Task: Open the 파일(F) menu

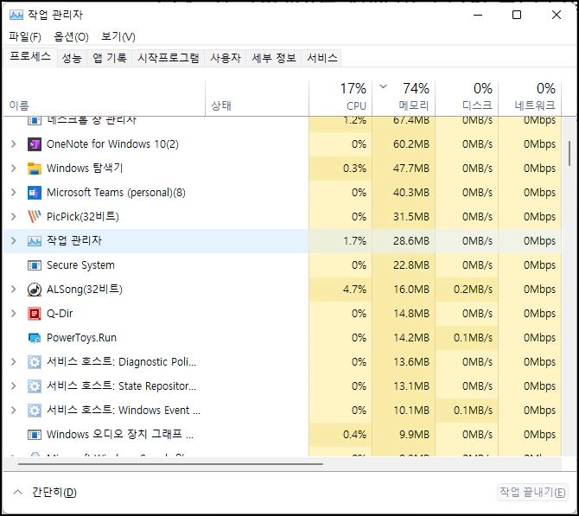Action: pyautogui.click(x=25, y=36)
